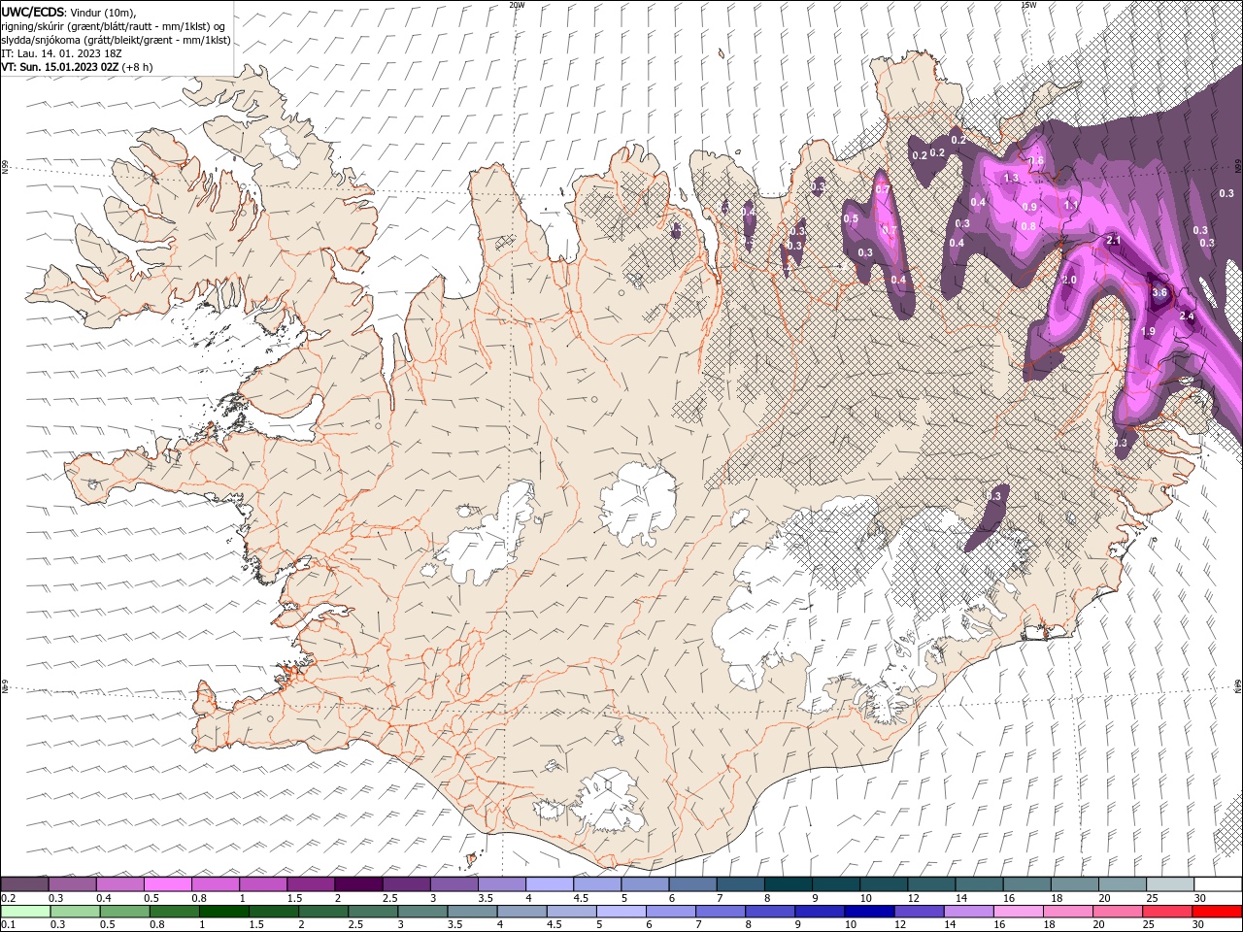Pick the darkest green 1–1.5 swatch, bottom legend

tap(224, 911)
